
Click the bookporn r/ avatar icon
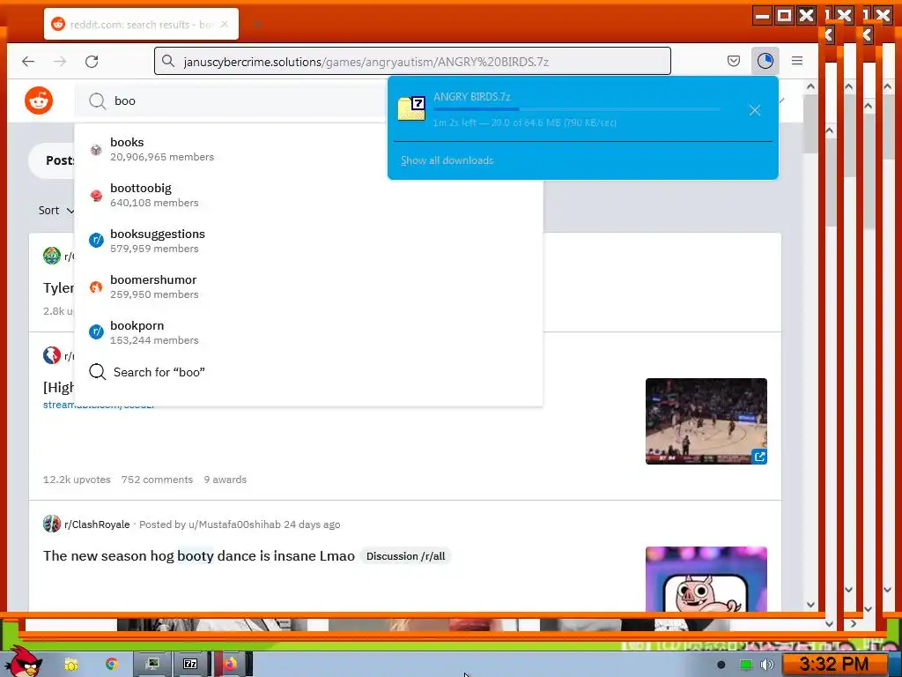(x=96, y=332)
